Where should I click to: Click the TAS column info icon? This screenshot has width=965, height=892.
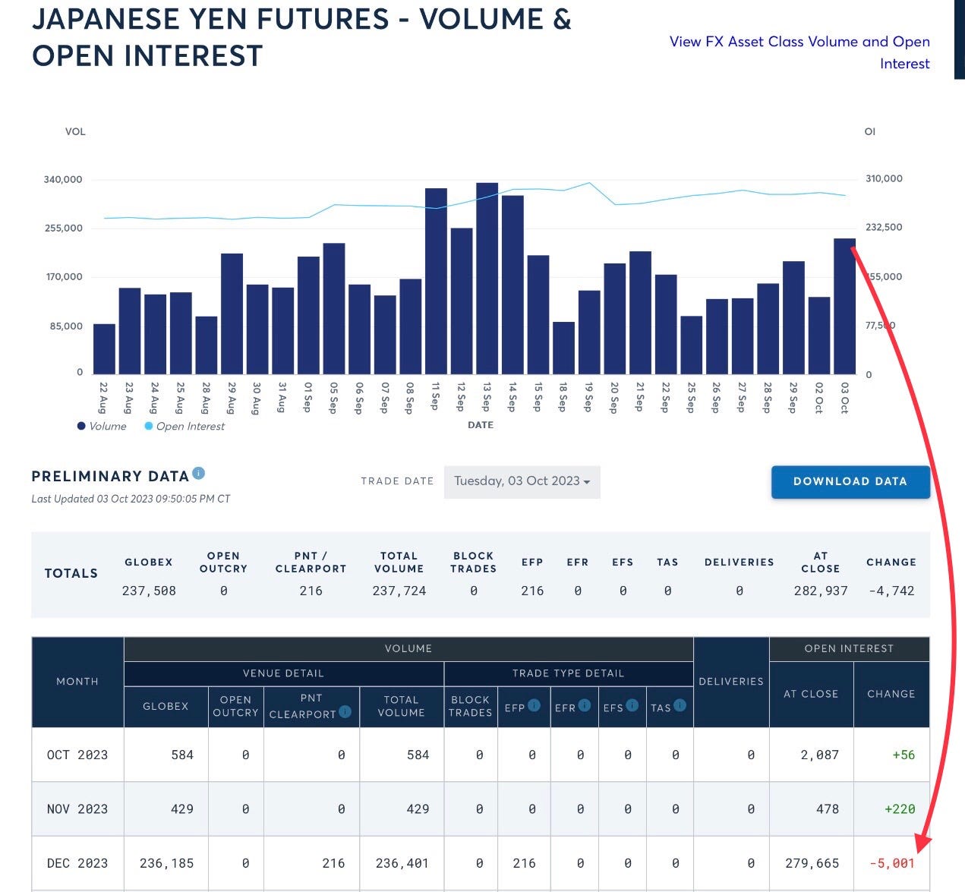click(x=680, y=705)
